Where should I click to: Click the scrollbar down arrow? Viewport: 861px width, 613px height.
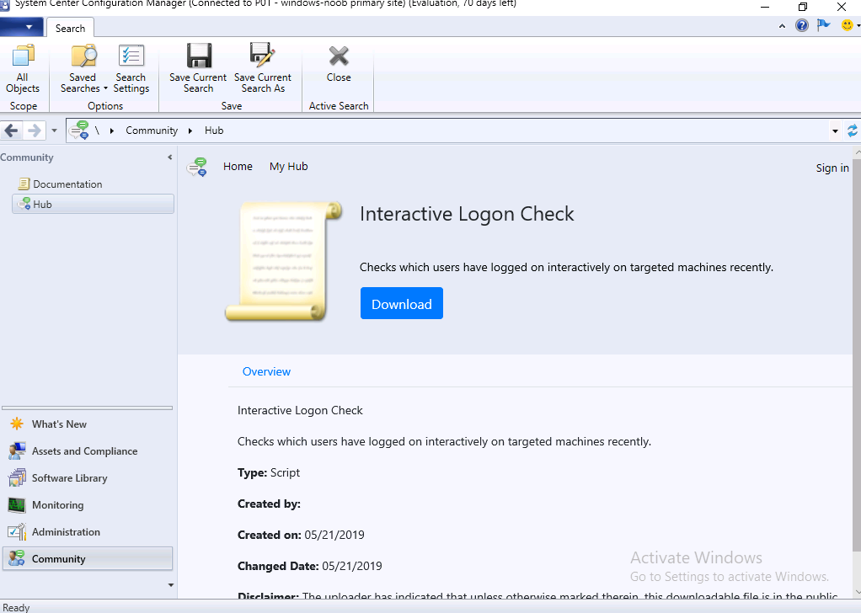(857, 593)
